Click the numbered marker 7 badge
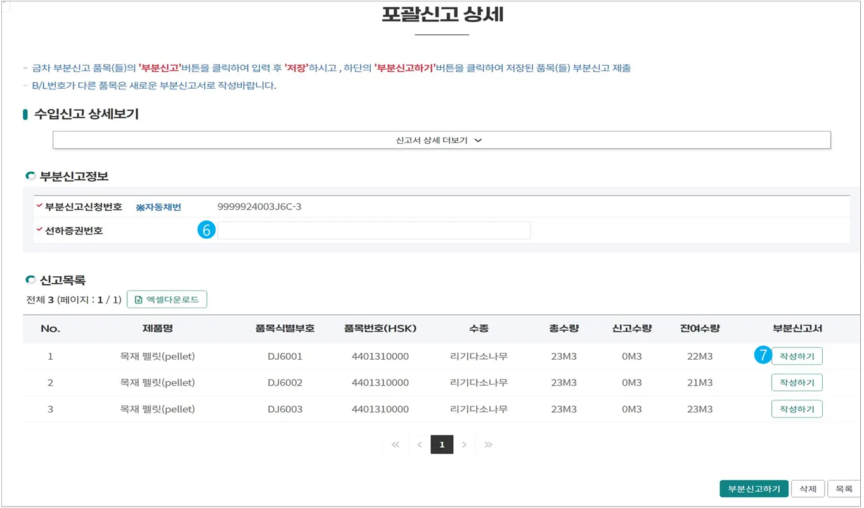The height and width of the screenshot is (508, 864). pyautogui.click(x=762, y=356)
